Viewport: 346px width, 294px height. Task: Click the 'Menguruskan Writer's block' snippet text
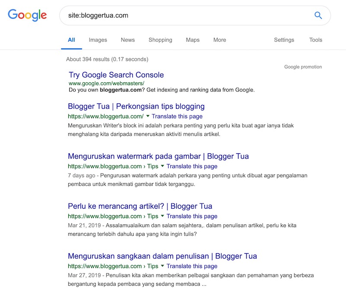pos(181,130)
